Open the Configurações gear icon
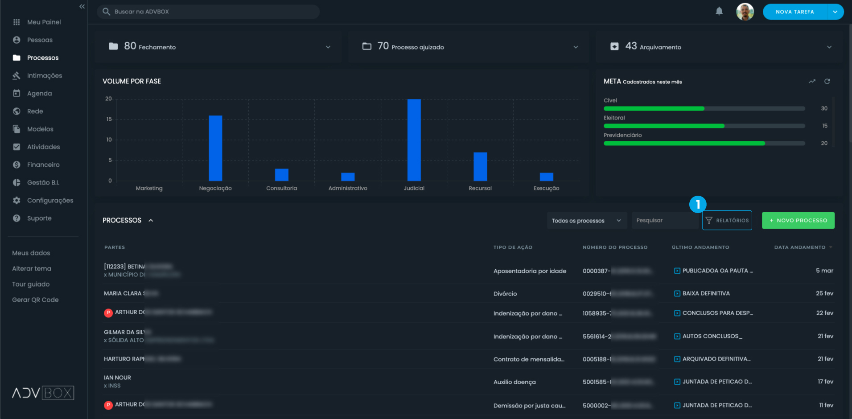Image resolution: width=852 pixels, height=419 pixels. pos(16,200)
